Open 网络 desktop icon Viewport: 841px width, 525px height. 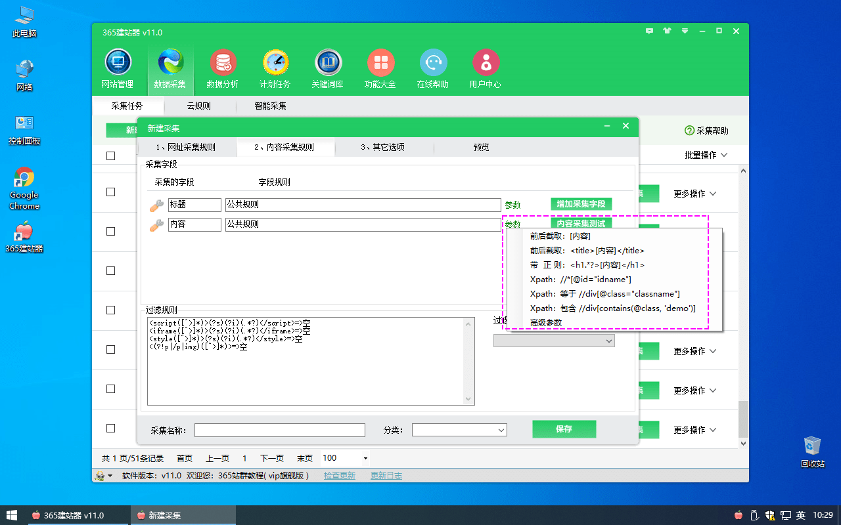coord(24,75)
